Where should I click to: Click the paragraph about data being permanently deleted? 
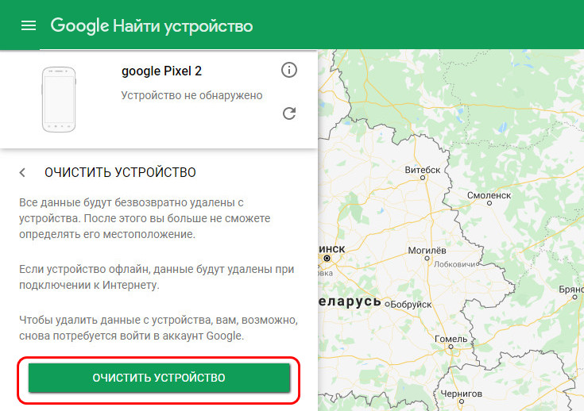[145, 218]
